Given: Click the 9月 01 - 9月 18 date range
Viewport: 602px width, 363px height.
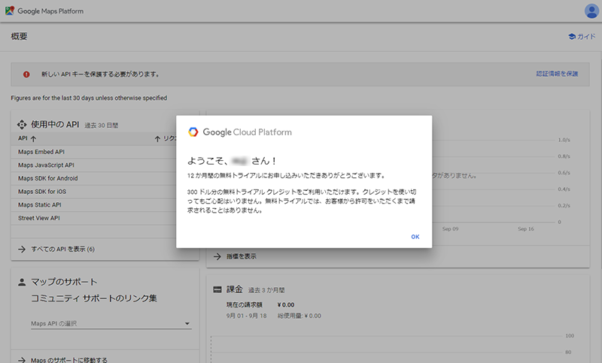Looking at the screenshot, I should tap(246, 316).
